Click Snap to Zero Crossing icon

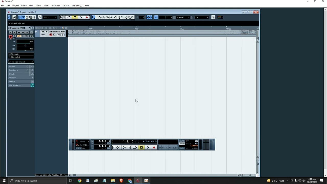pyautogui.click(x=213, y=17)
